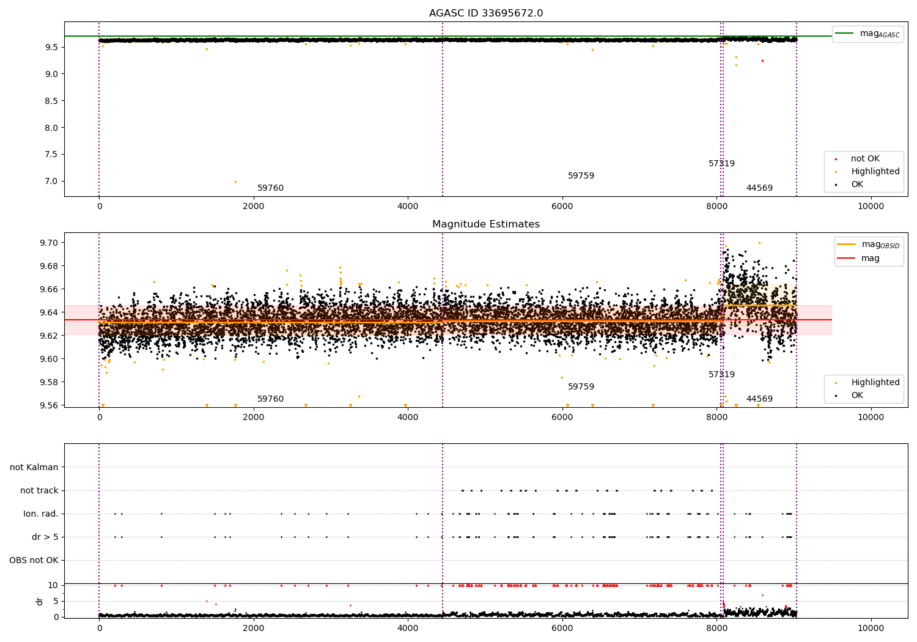Click the 9.60 tick in Magnitude Estimates
917x642 pixels.
coord(49,359)
